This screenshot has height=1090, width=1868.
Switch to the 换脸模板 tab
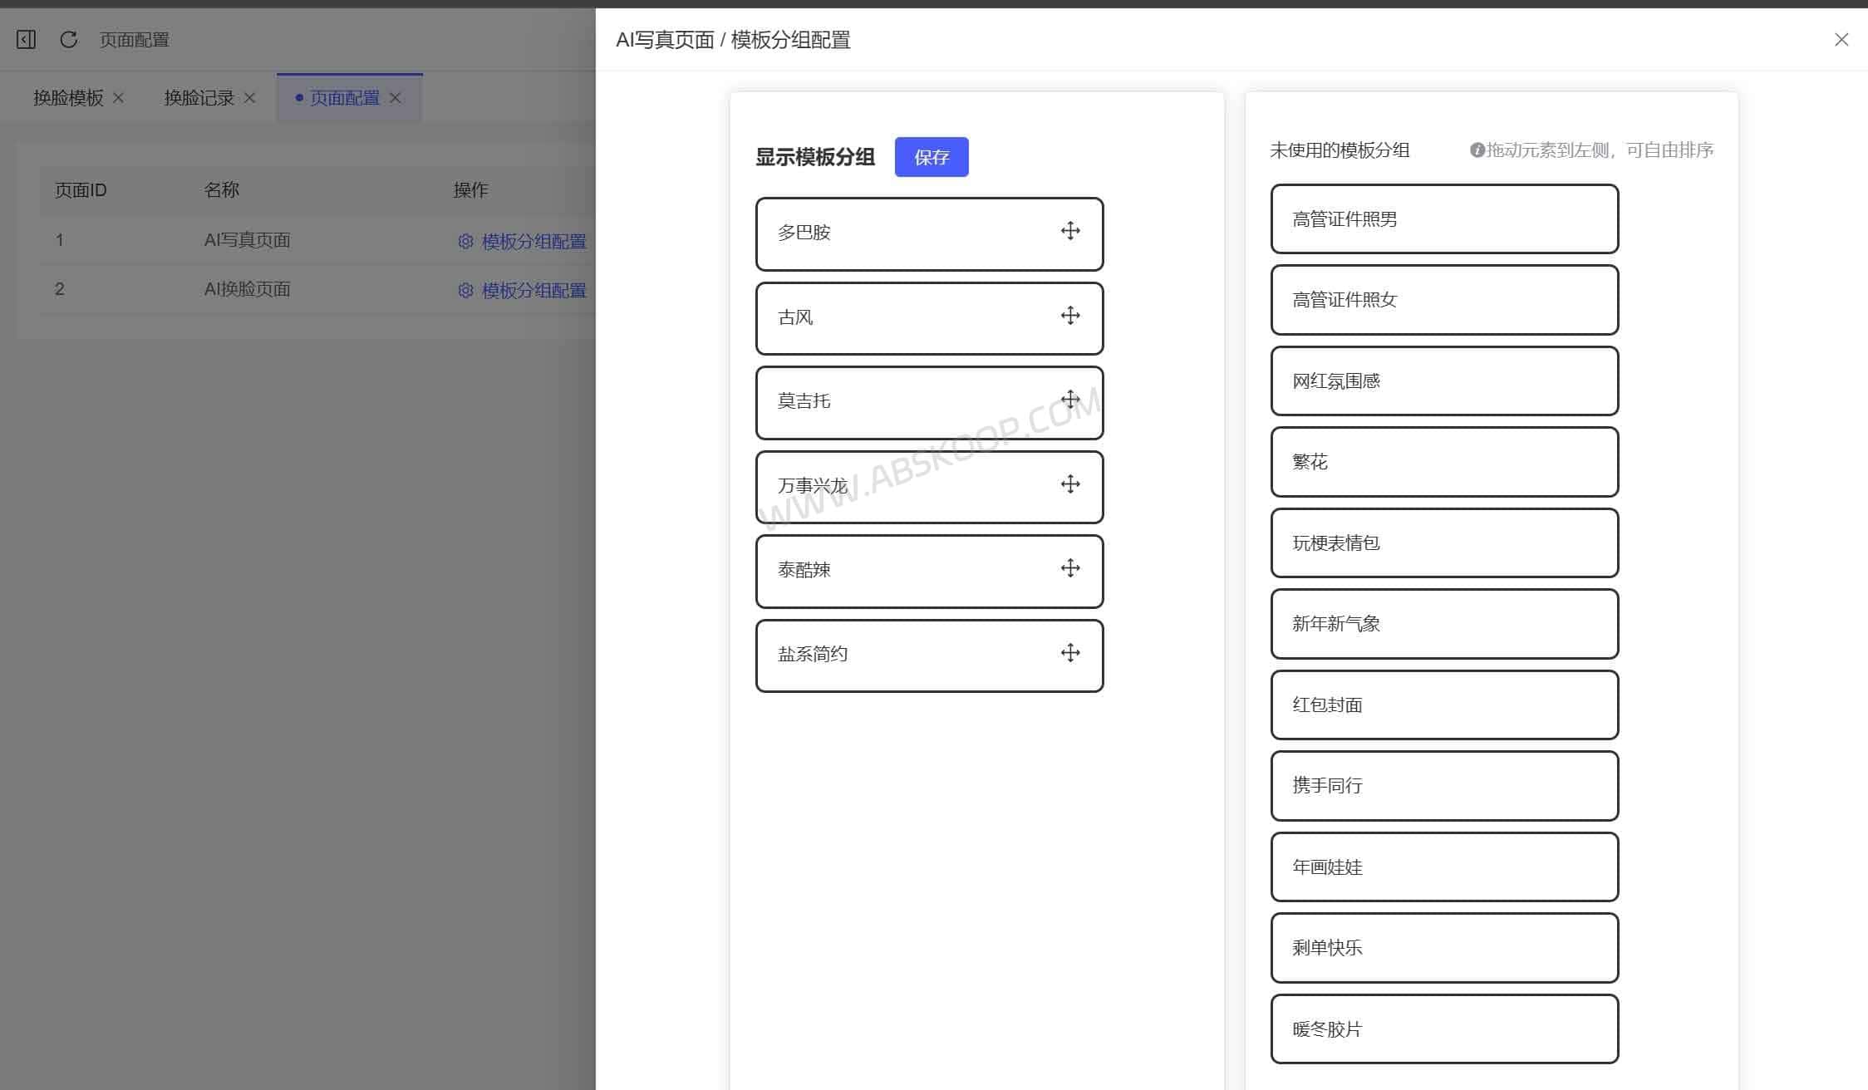(x=68, y=98)
